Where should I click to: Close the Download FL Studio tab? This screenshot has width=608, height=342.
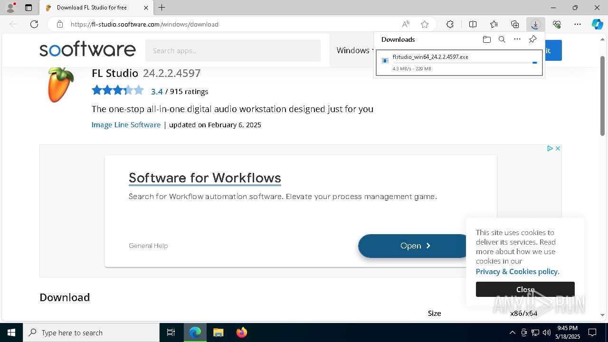click(146, 8)
